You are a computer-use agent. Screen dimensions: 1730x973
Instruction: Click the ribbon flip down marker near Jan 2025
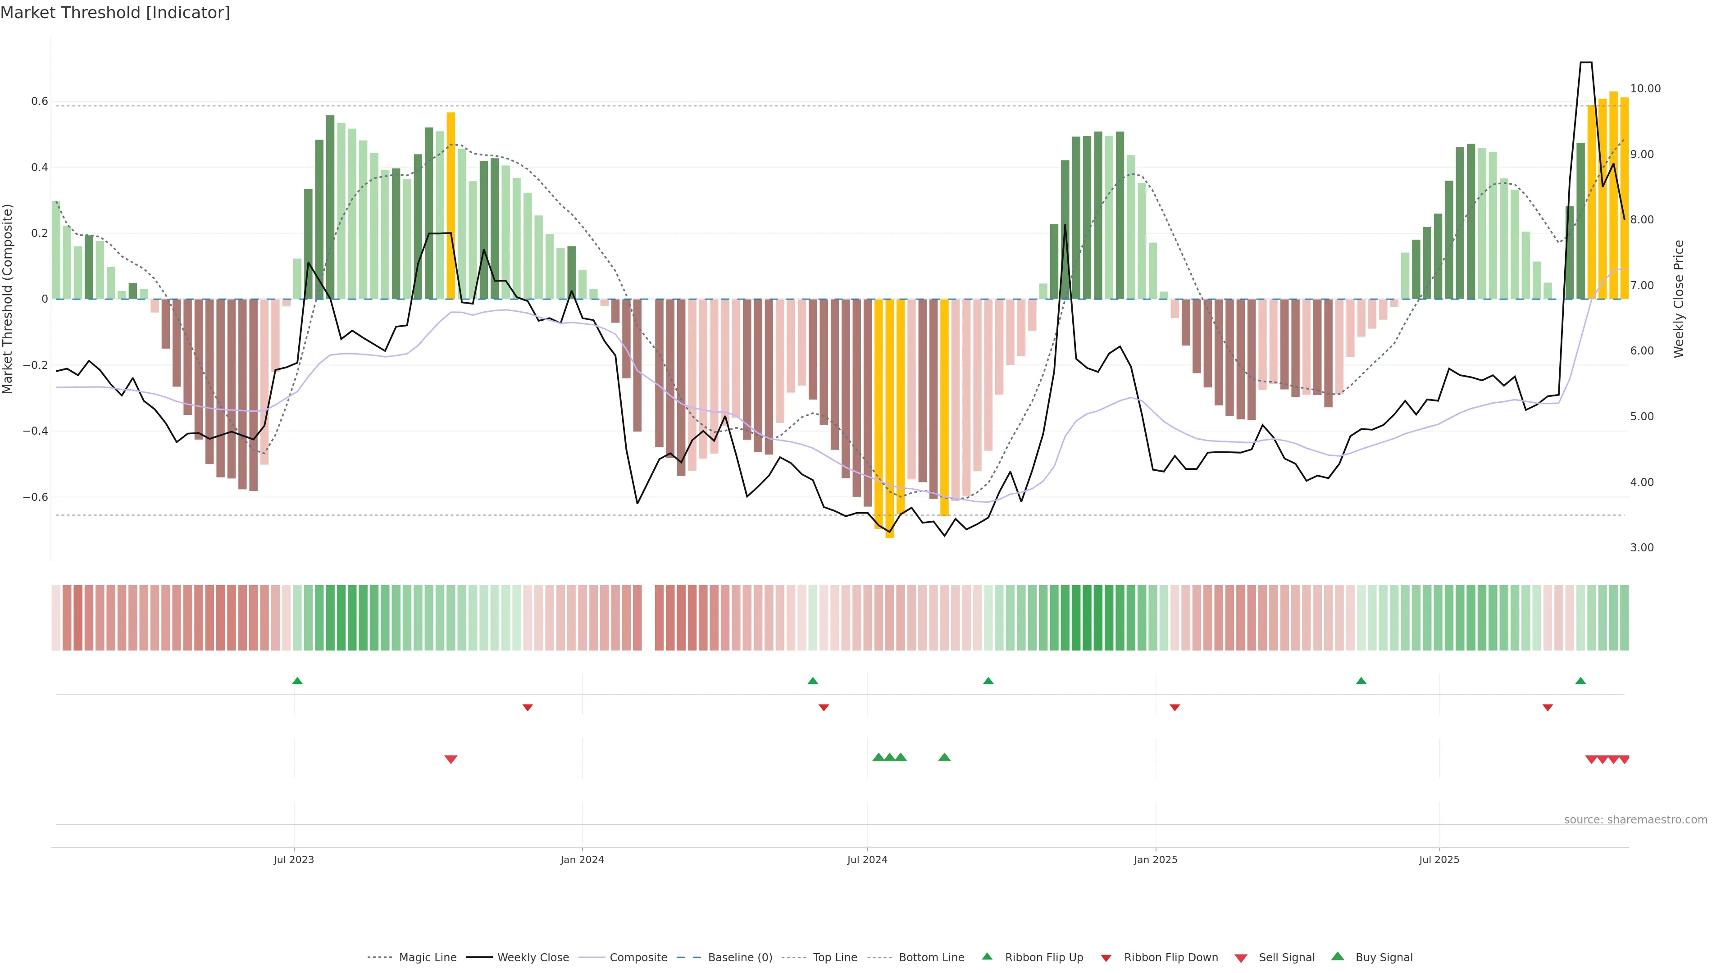click(1175, 708)
